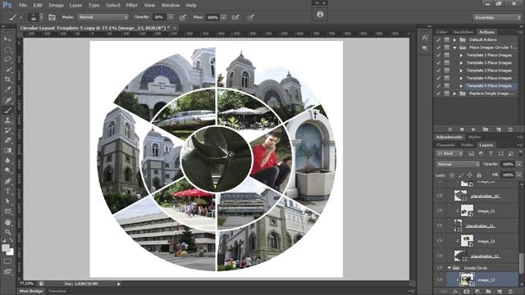Hide the Inside Circle group
This screenshot has height=295, width=525.
(x=440, y=268)
